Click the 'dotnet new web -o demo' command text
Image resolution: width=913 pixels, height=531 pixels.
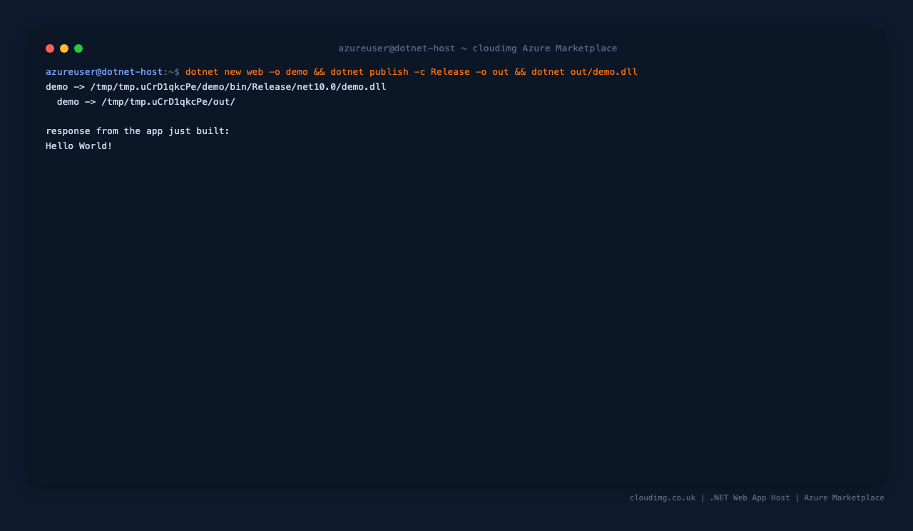[x=247, y=72]
